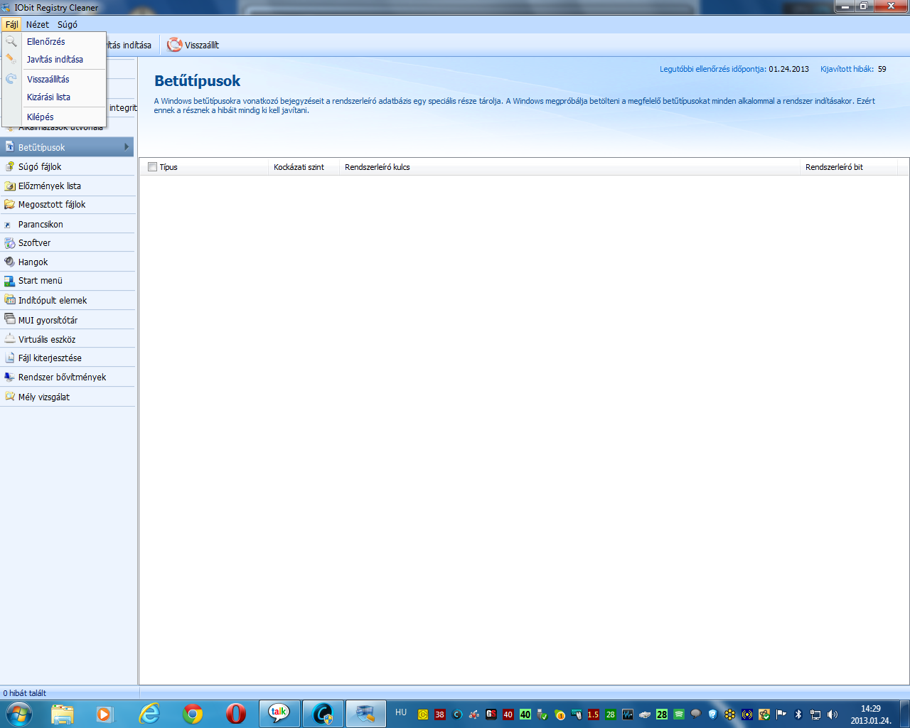The width and height of the screenshot is (910, 728).
Task: Open Windows Explorer from the taskbar
Action: point(63,713)
